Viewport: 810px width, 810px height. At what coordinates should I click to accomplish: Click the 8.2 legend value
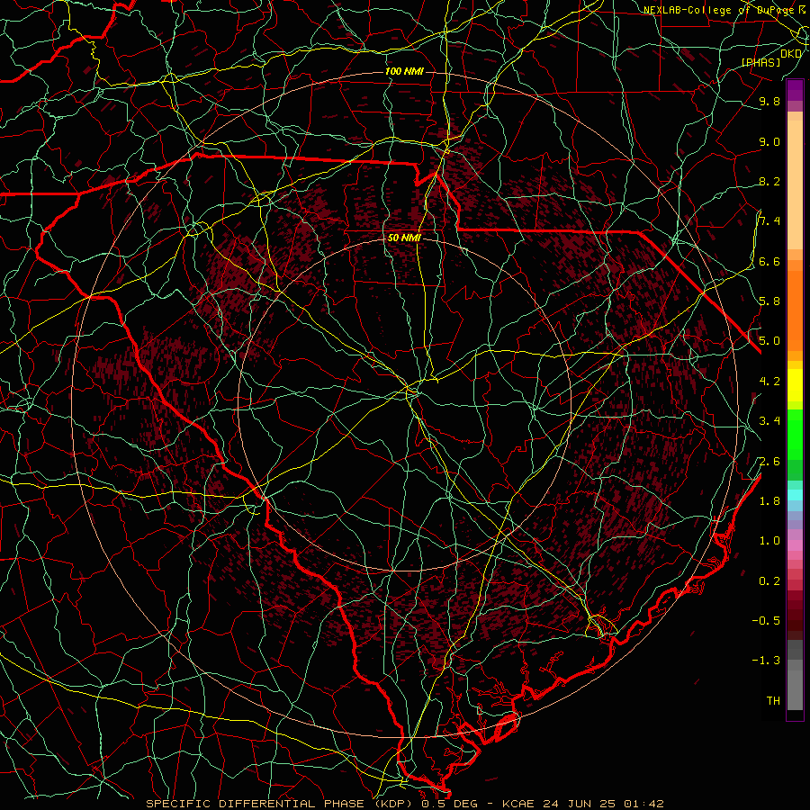(769, 181)
